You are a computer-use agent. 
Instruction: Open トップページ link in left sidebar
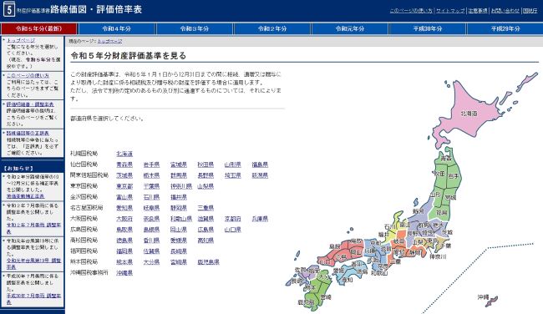21,40
